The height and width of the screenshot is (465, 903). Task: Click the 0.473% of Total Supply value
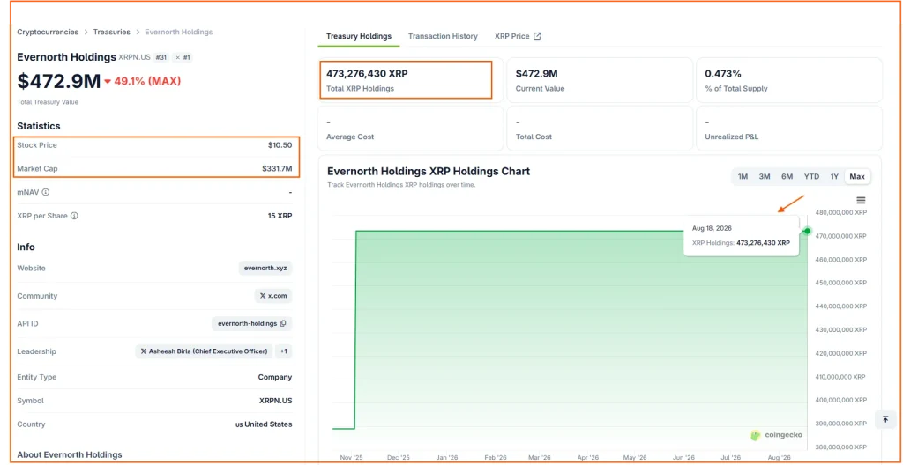pyautogui.click(x=723, y=74)
